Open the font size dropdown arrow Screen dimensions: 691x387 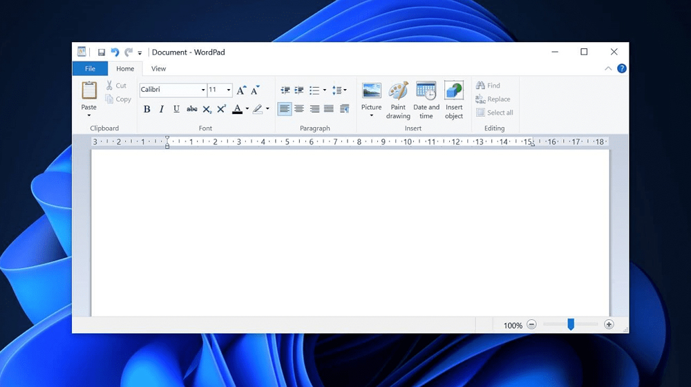(x=229, y=90)
